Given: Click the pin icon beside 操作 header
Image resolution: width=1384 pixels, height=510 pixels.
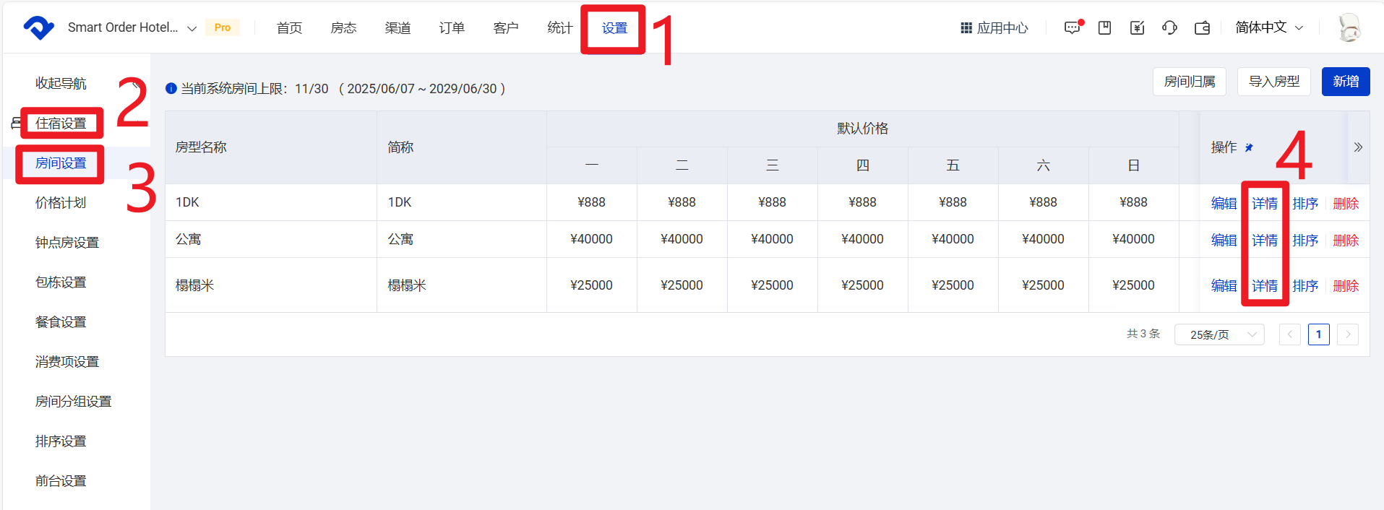Looking at the screenshot, I should (x=1249, y=147).
